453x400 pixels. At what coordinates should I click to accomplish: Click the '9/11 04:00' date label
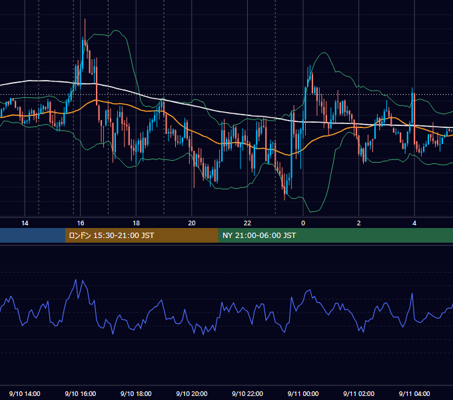click(414, 393)
